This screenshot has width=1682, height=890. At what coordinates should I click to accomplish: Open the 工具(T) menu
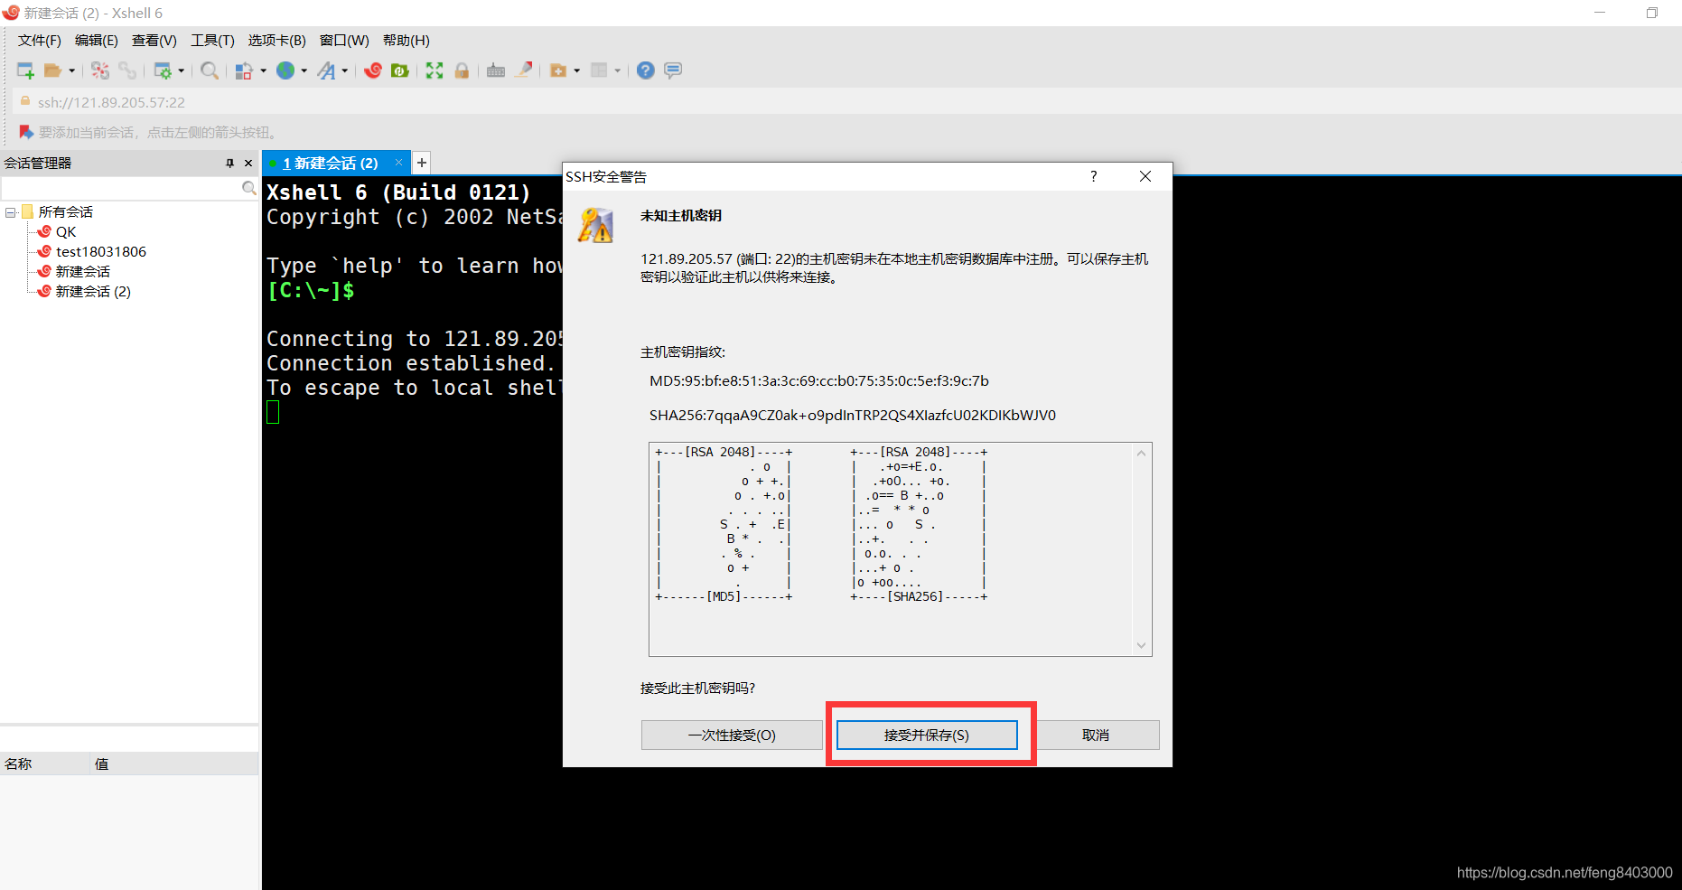click(212, 40)
